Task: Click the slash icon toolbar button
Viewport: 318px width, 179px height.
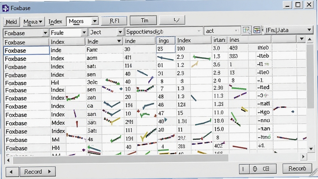Action: (x=173, y=20)
